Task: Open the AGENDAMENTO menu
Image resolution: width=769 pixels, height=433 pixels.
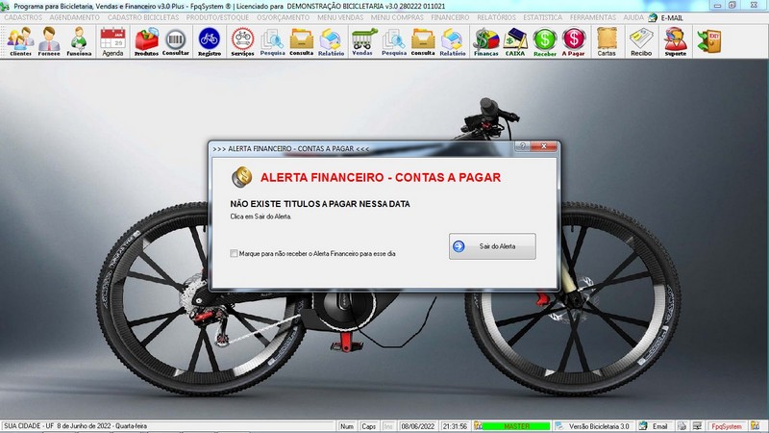Action: coord(74,17)
